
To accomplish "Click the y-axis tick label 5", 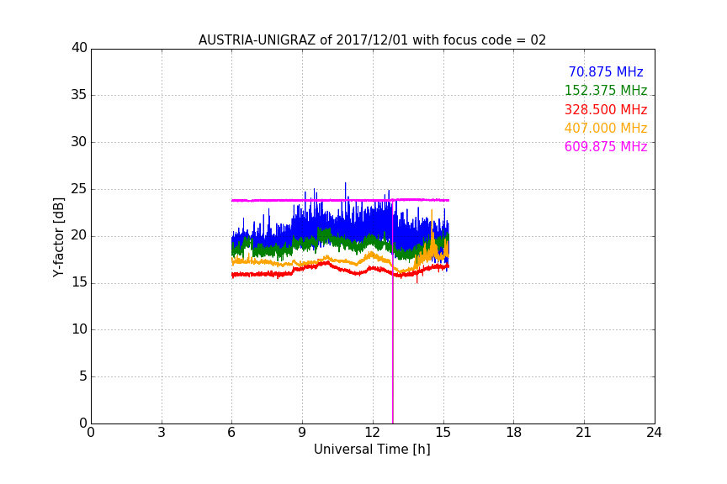I will [83, 376].
